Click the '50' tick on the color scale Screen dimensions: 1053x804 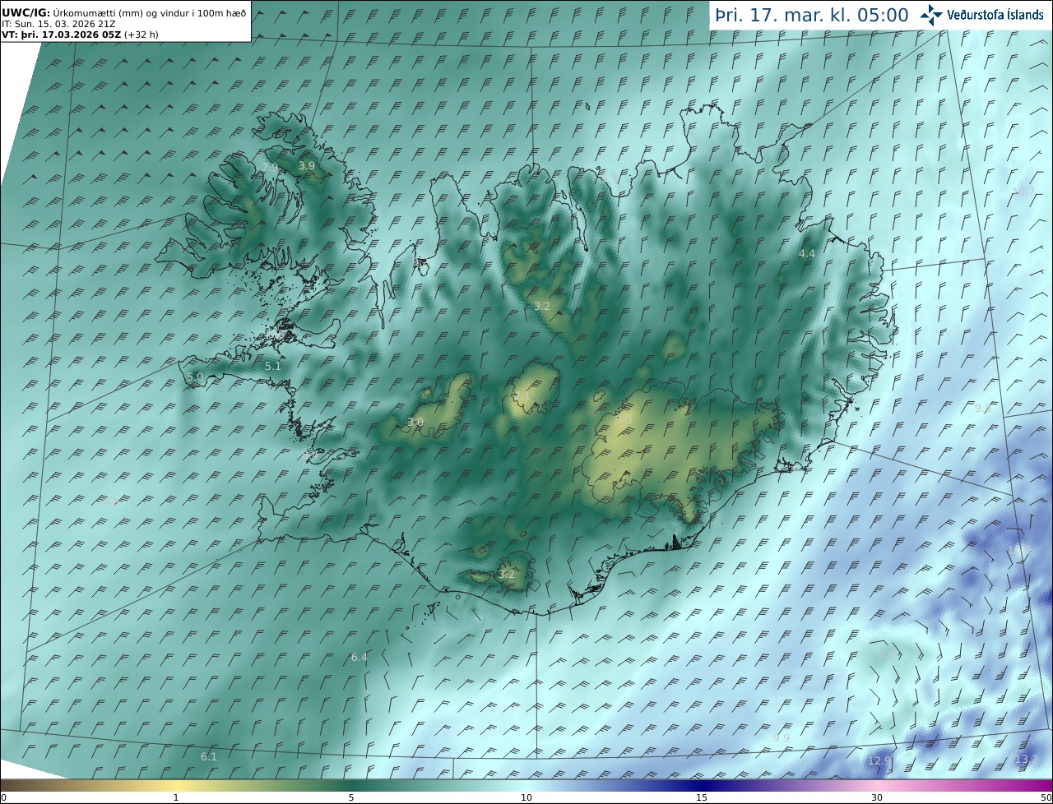[1046, 797]
